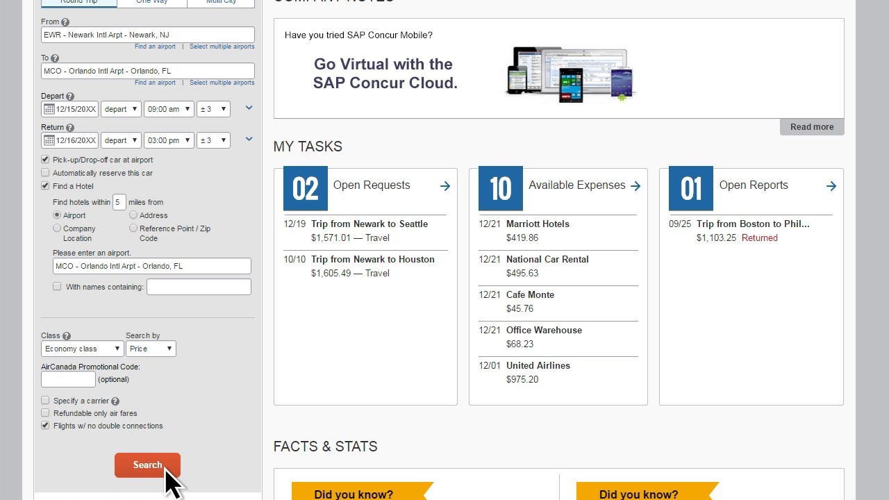
Task: Toggle the Find a Hotel checkbox
Action: 45,186
